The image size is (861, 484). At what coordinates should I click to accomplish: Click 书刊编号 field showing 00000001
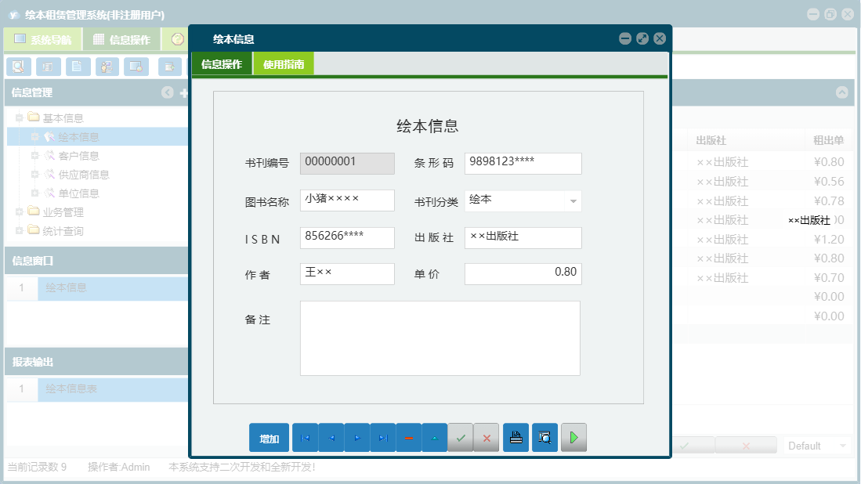click(x=347, y=163)
